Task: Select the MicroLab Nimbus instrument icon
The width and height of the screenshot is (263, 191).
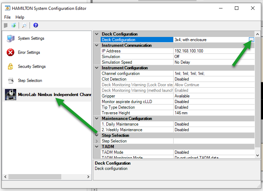Action: click(x=11, y=95)
